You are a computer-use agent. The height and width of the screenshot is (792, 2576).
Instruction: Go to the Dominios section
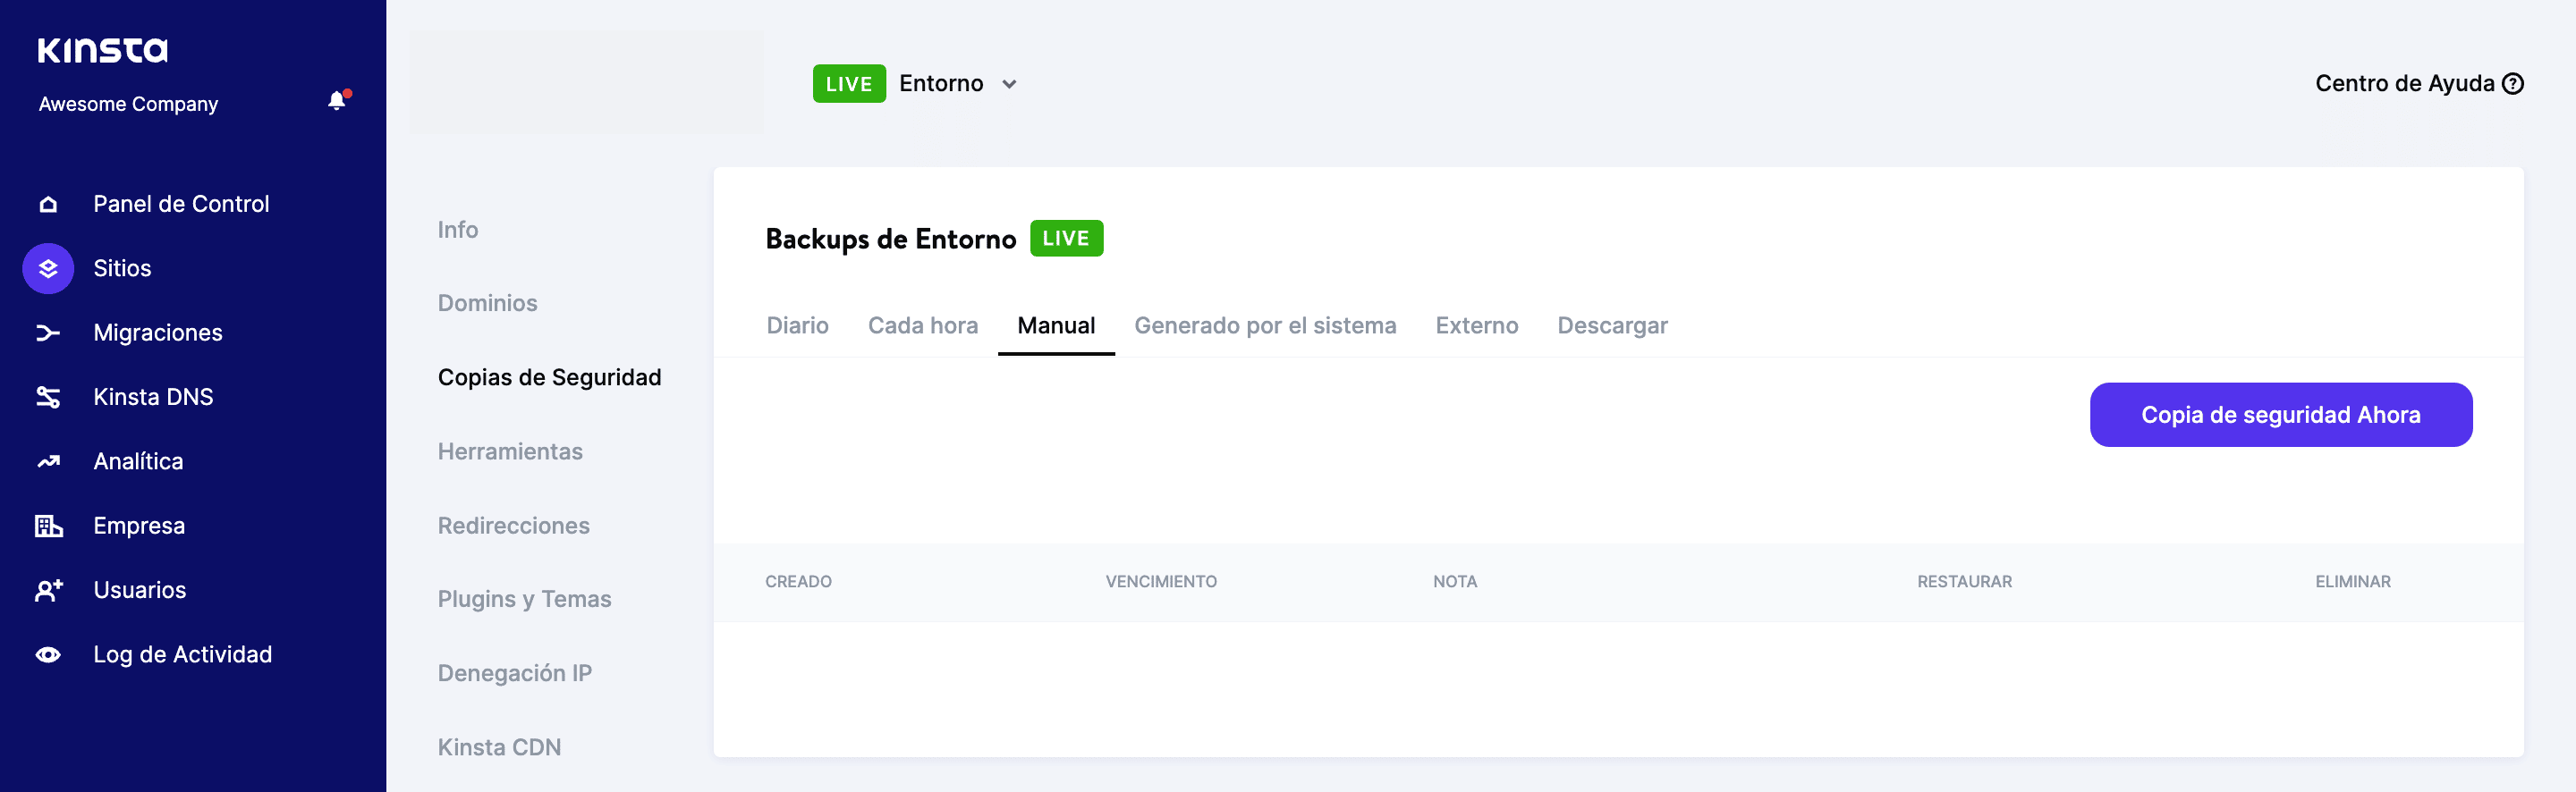[x=487, y=303]
